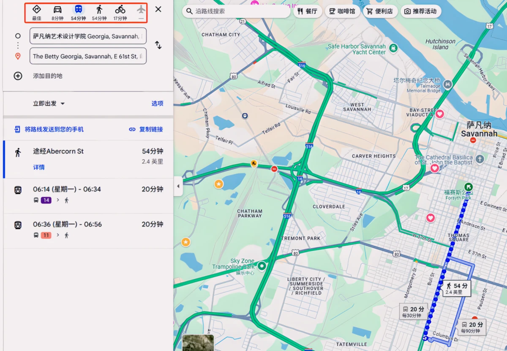The height and width of the screenshot is (351, 507).
Task: Click the TREMONT PARK map label
Action: (x=301, y=238)
